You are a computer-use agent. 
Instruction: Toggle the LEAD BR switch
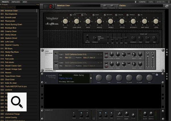[x=116, y=15]
